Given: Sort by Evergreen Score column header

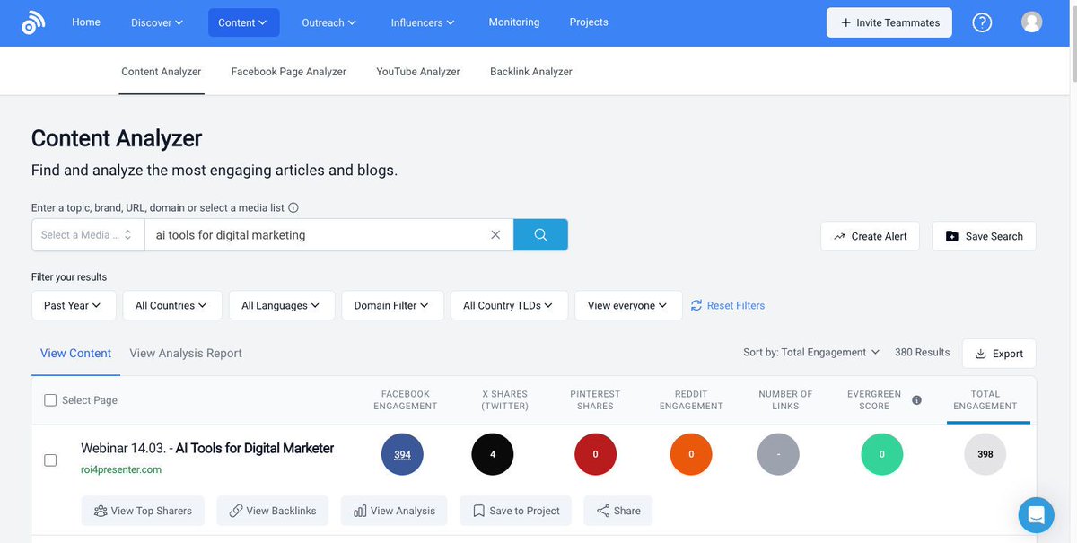Looking at the screenshot, I should pyautogui.click(x=874, y=400).
